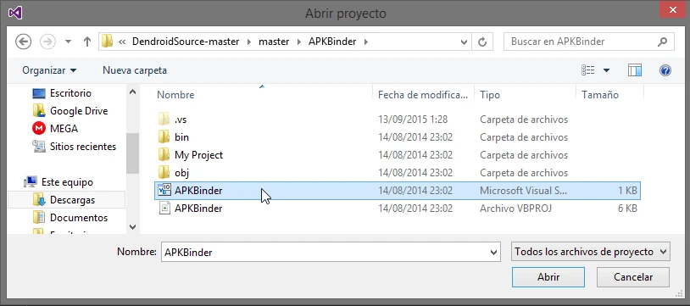Screen dimensions: 690x306
Task: Click the navigation pane scroll up arrow
Action: (132, 92)
